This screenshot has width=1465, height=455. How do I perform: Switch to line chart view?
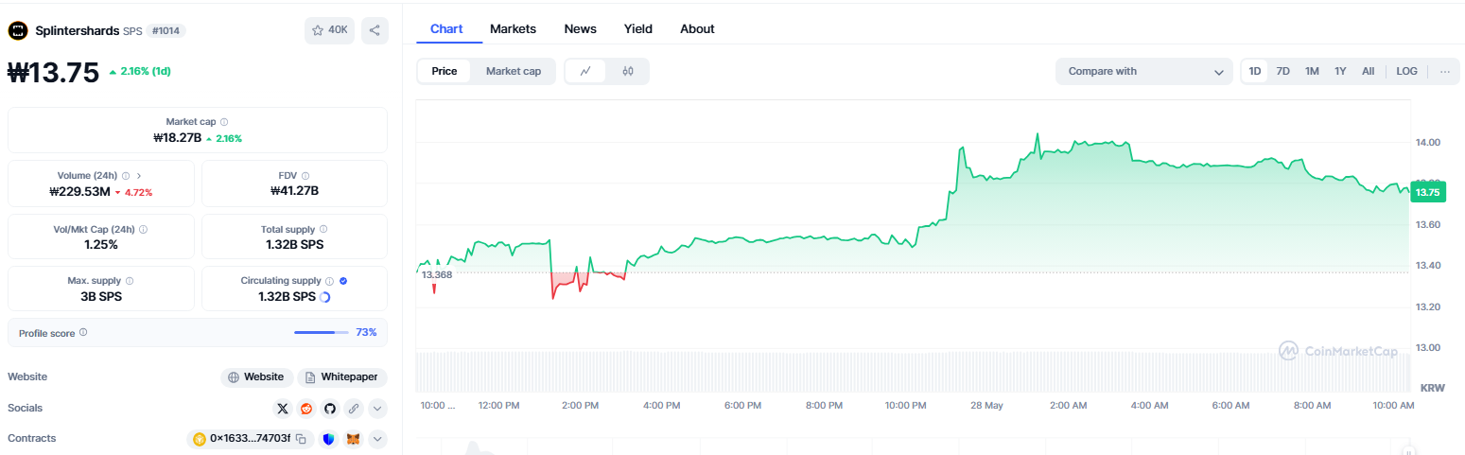pyautogui.click(x=585, y=71)
